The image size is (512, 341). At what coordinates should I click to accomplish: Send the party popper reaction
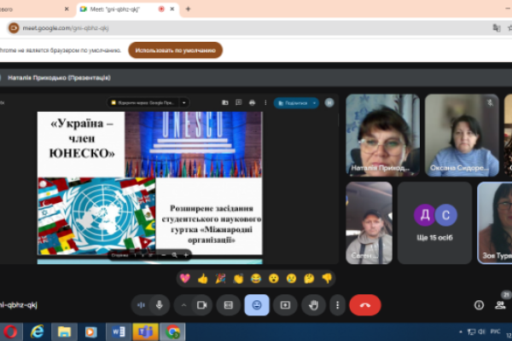tap(220, 278)
